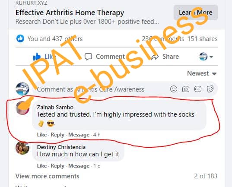Open the GIF picker icon

(x=198, y=89)
